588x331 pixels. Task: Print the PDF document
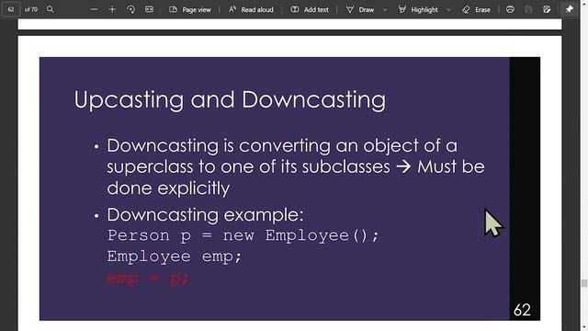(510, 9)
